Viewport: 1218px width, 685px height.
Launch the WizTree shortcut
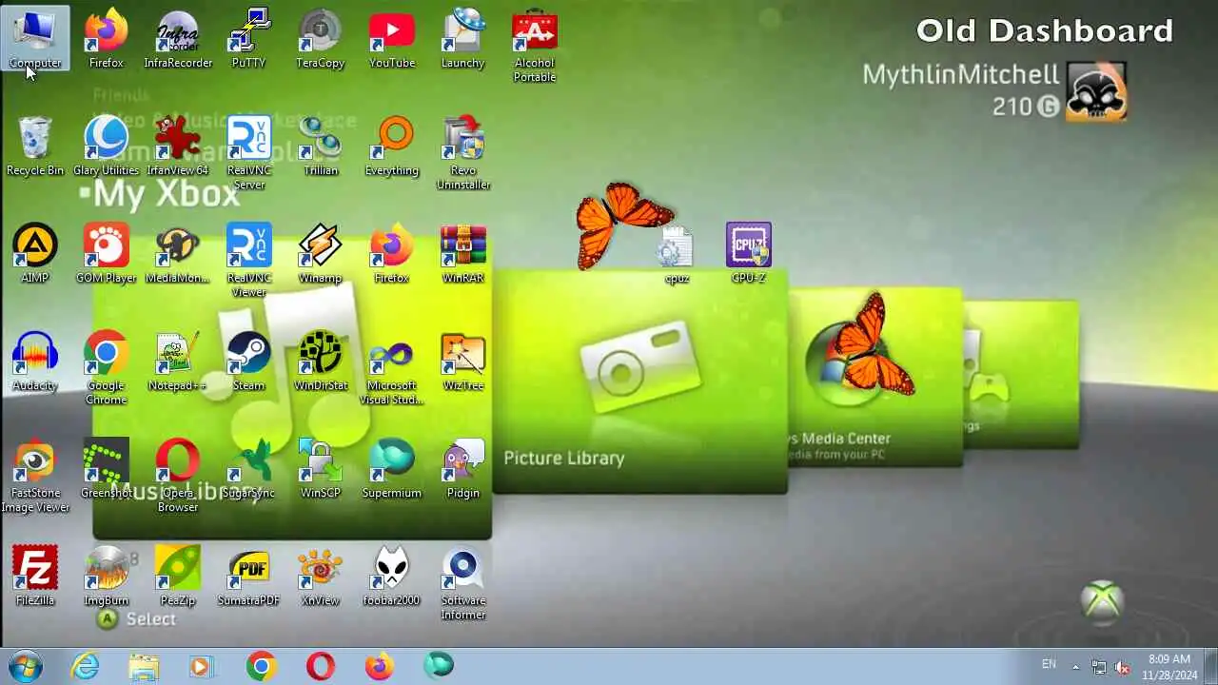coord(463,362)
